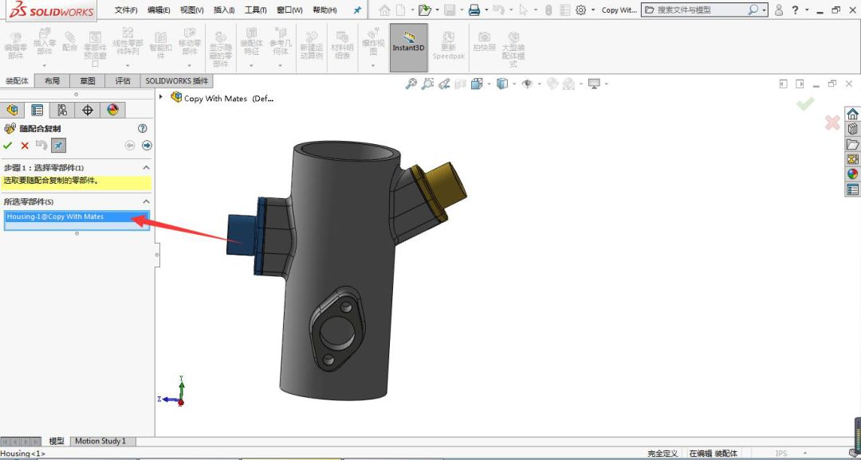Switch to the 评估 ribbon tab
861x460 pixels.
[x=123, y=80]
